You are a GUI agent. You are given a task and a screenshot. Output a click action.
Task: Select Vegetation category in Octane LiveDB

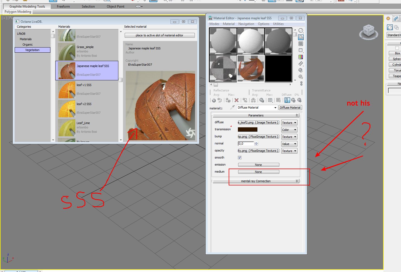(x=33, y=50)
